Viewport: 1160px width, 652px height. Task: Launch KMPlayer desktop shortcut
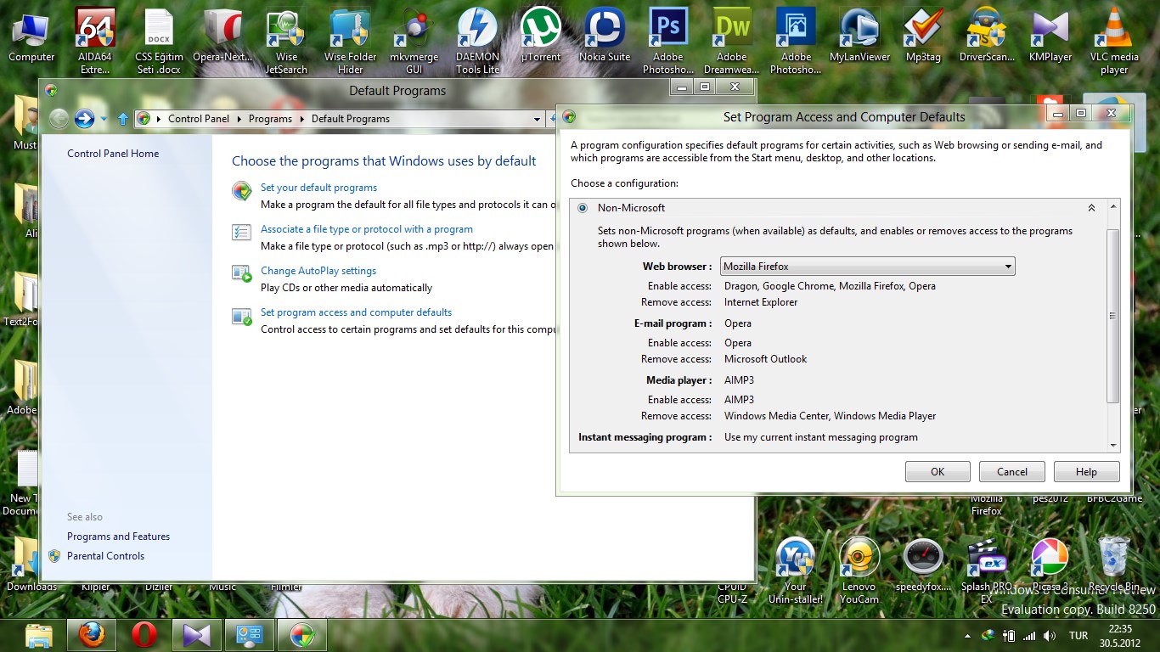pyautogui.click(x=1050, y=37)
